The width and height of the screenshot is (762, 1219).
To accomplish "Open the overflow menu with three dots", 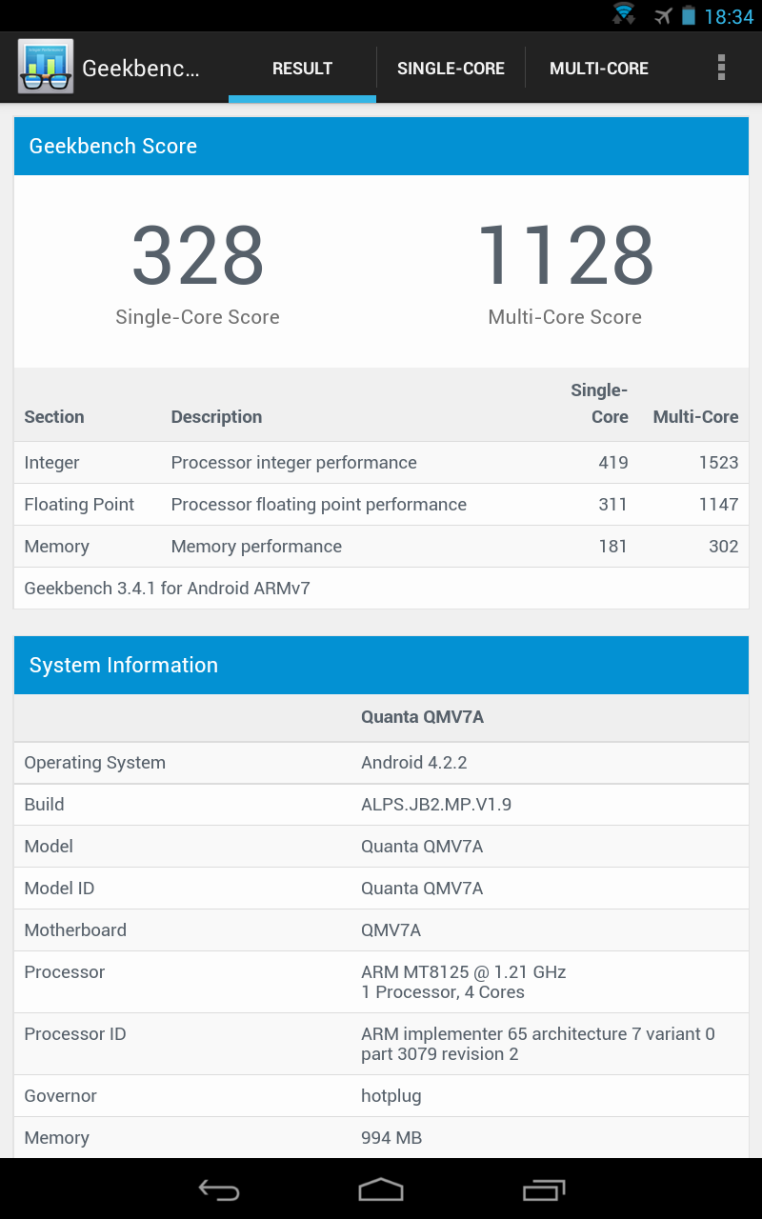I will pos(721,68).
